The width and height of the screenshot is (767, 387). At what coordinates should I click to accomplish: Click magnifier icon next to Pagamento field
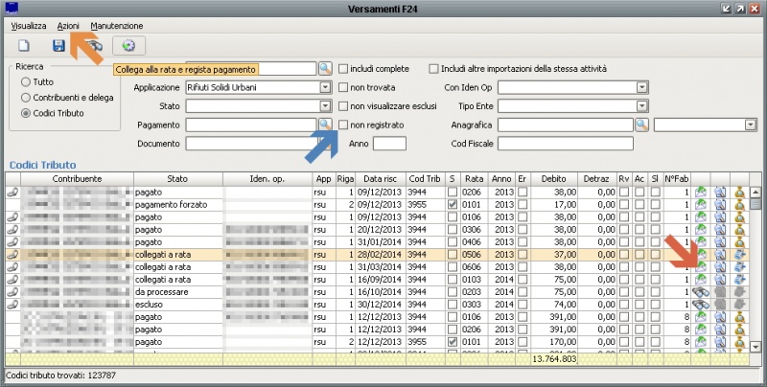[325, 125]
